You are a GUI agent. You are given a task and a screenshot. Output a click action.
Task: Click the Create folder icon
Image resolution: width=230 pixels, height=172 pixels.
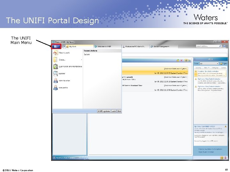[56, 60]
